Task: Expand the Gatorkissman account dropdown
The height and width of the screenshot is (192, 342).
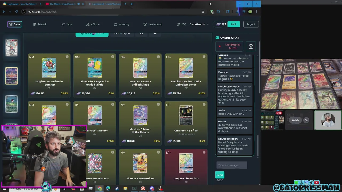Action: [x=199, y=24]
